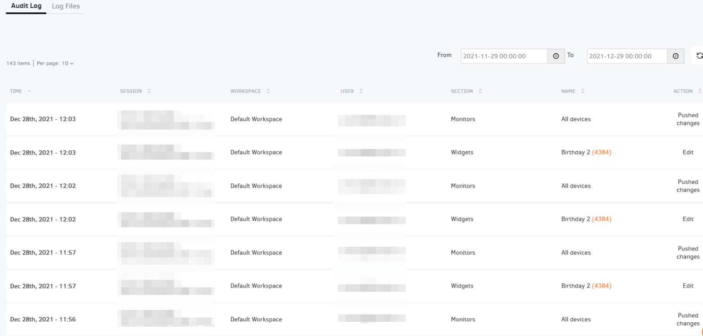Select the Dec 28th, 2021 - 11:56 time cell
703x336 pixels.
[43, 320]
